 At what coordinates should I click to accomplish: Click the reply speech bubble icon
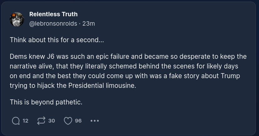16,121
